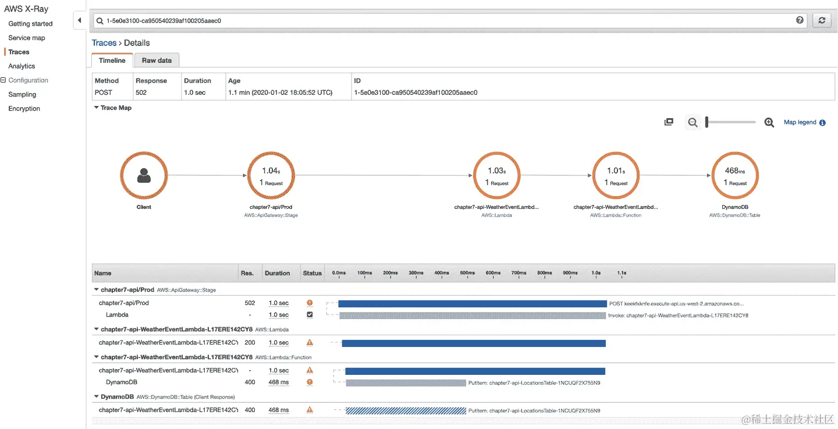Image resolution: width=838 pixels, height=429 pixels.
Task: Refresh the trace with refresh button
Action: (x=822, y=20)
